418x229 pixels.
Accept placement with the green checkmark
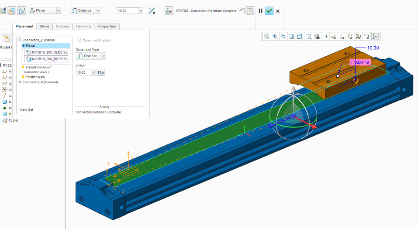coord(269,11)
